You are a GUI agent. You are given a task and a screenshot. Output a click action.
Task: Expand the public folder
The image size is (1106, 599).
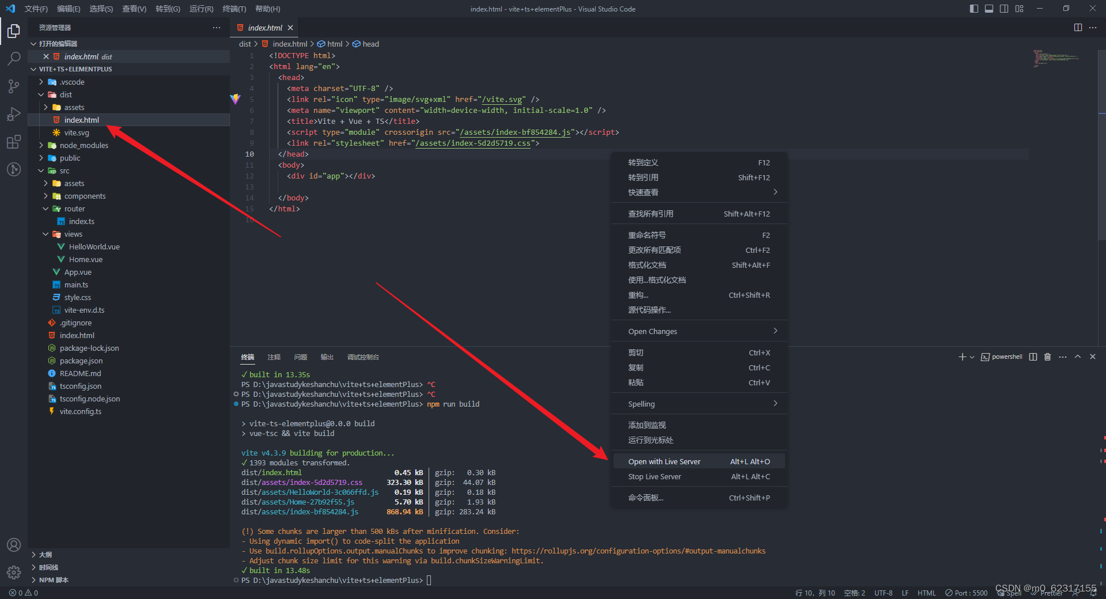[70, 158]
